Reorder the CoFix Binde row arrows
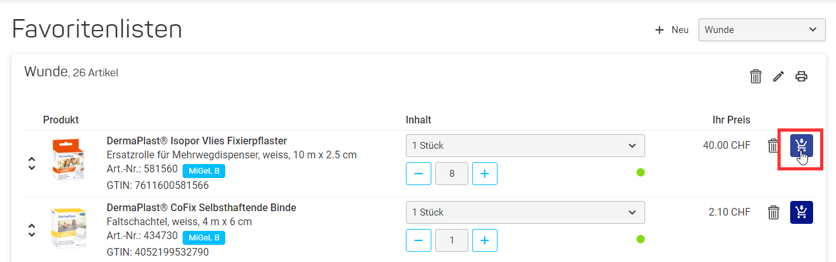This screenshot has height=262, width=836. 32,230
